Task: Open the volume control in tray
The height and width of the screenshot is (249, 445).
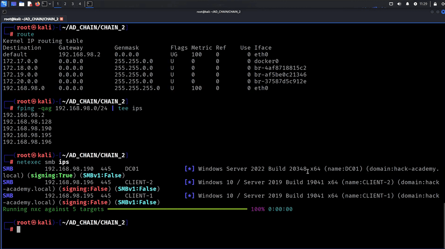Action: tap(399, 4)
